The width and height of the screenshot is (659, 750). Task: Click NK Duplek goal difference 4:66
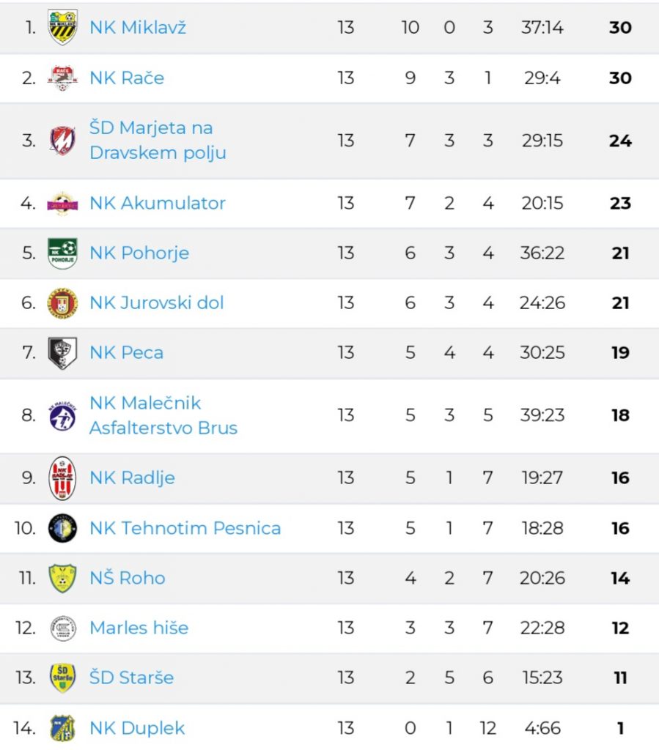click(x=542, y=728)
